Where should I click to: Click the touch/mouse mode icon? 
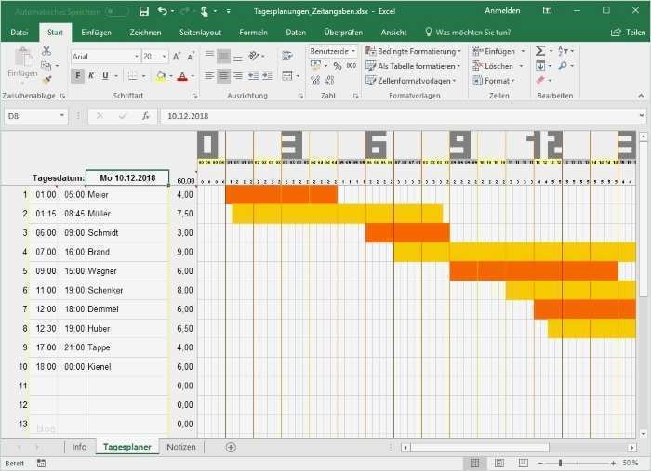(x=205, y=11)
